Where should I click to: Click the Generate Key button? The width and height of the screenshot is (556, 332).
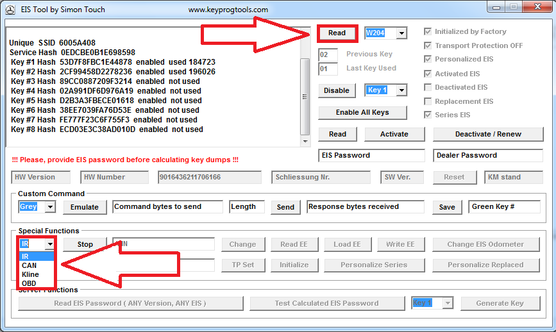pyautogui.click(x=500, y=304)
